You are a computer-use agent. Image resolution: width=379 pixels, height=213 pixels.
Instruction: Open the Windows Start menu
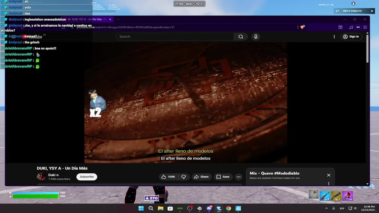point(141,208)
